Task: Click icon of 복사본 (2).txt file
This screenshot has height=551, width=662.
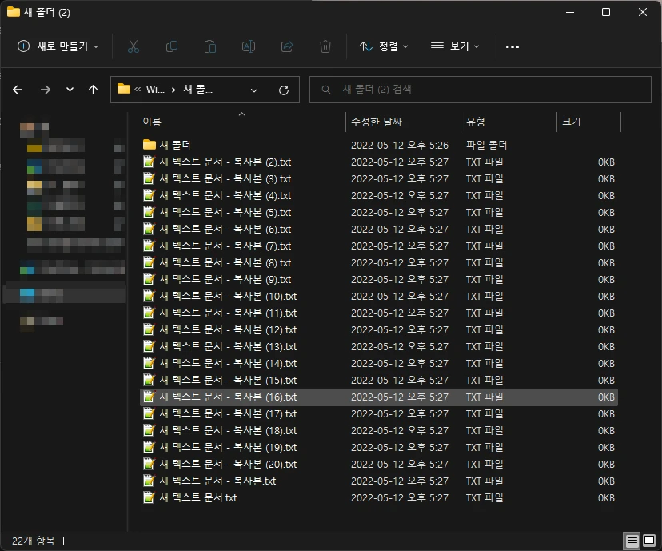Action: (149, 162)
